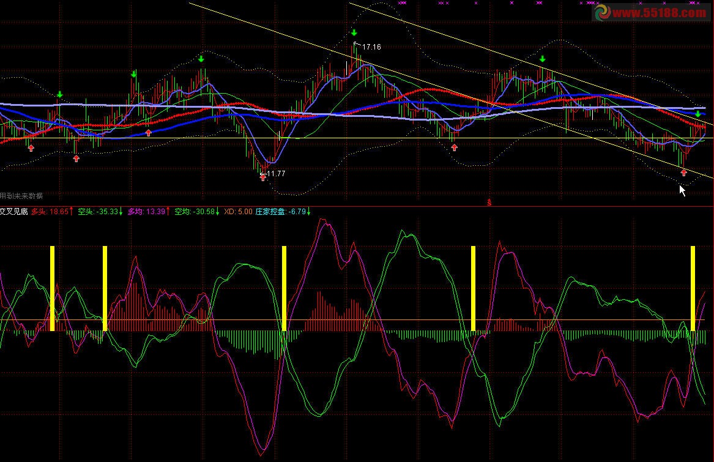Screen dimensions: 714x462
Task: Select the 多均 13.39 indicator reading
Action: (147, 212)
